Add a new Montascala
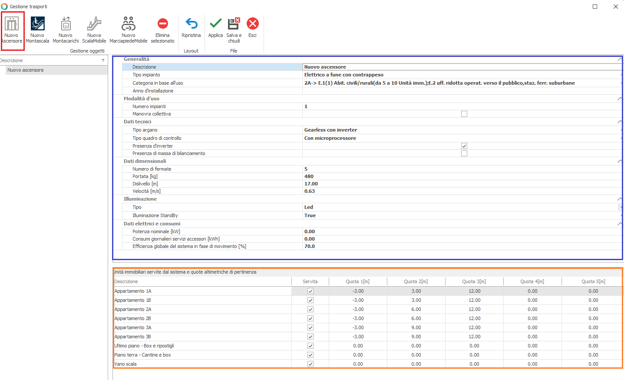 (37, 24)
